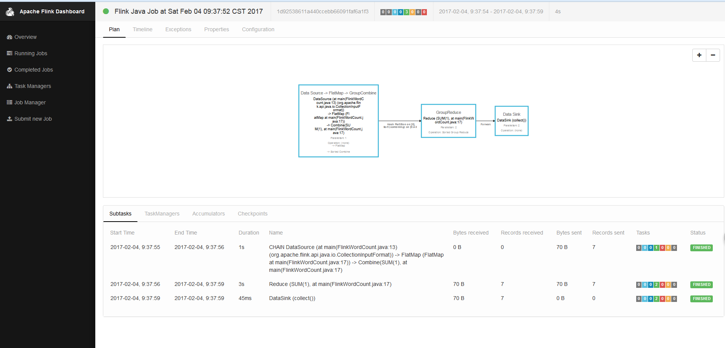Click green task badge in Reduce row
Viewport: 725px width, 348px height.
click(656, 284)
